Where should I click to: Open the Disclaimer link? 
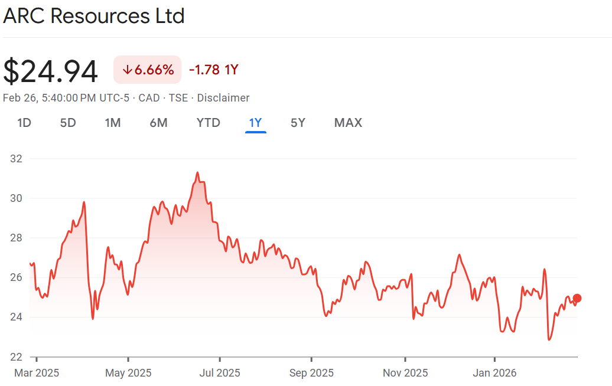coord(223,98)
